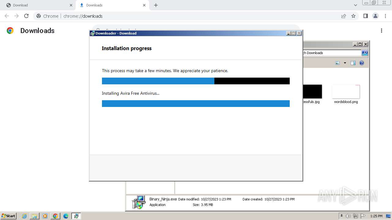392x220 pixels.
Task: Click the overall installation progress bar
Action: [196, 81]
